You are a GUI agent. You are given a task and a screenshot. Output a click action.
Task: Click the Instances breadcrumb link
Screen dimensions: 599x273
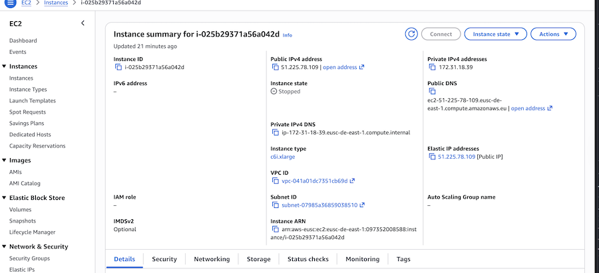tap(56, 3)
